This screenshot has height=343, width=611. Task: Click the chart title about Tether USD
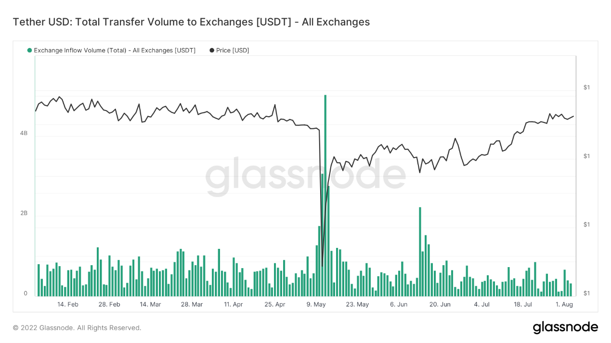coord(191,22)
